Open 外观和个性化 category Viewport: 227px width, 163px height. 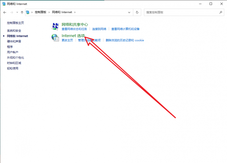pos(15,58)
